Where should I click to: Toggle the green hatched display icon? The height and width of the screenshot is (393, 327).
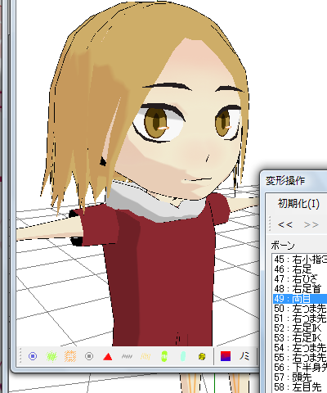pyautogui.click(x=52, y=356)
